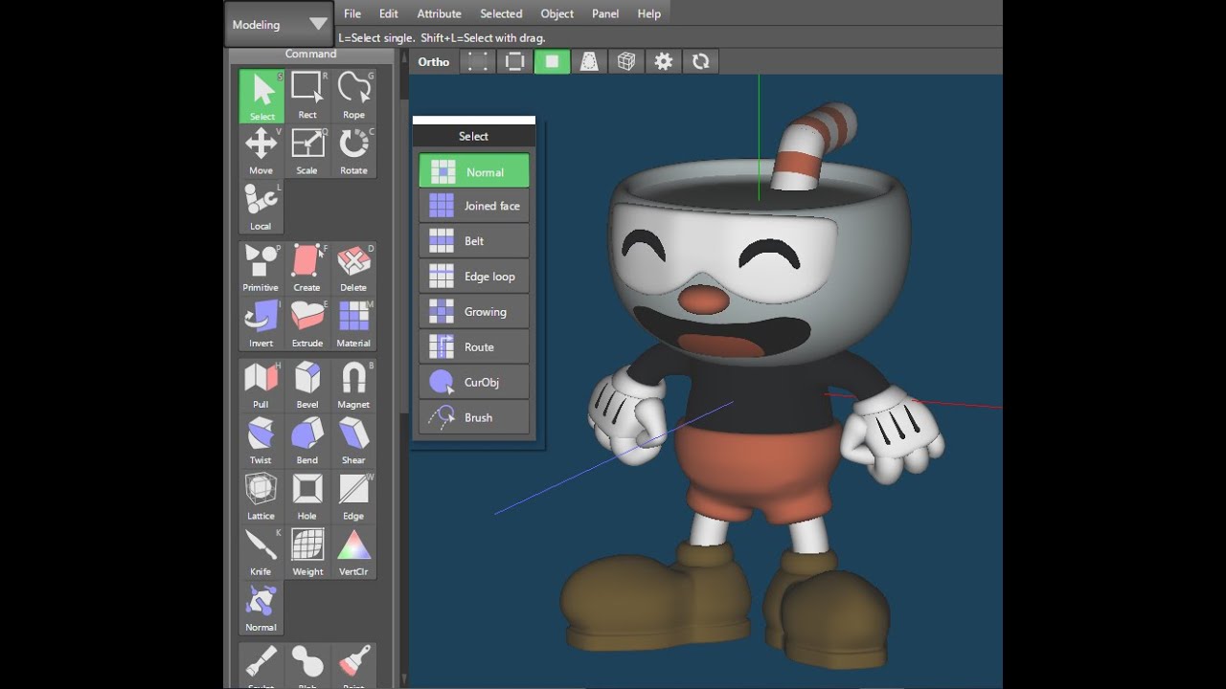Choose Belt select mode
The image size is (1226, 689).
pyautogui.click(x=474, y=241)
